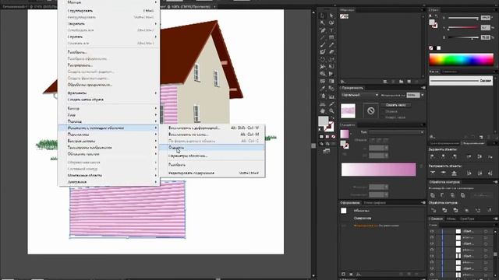This screenshot has width=499, height=280.
Task: Select the Type tool
Action: [x=331, y=30]
